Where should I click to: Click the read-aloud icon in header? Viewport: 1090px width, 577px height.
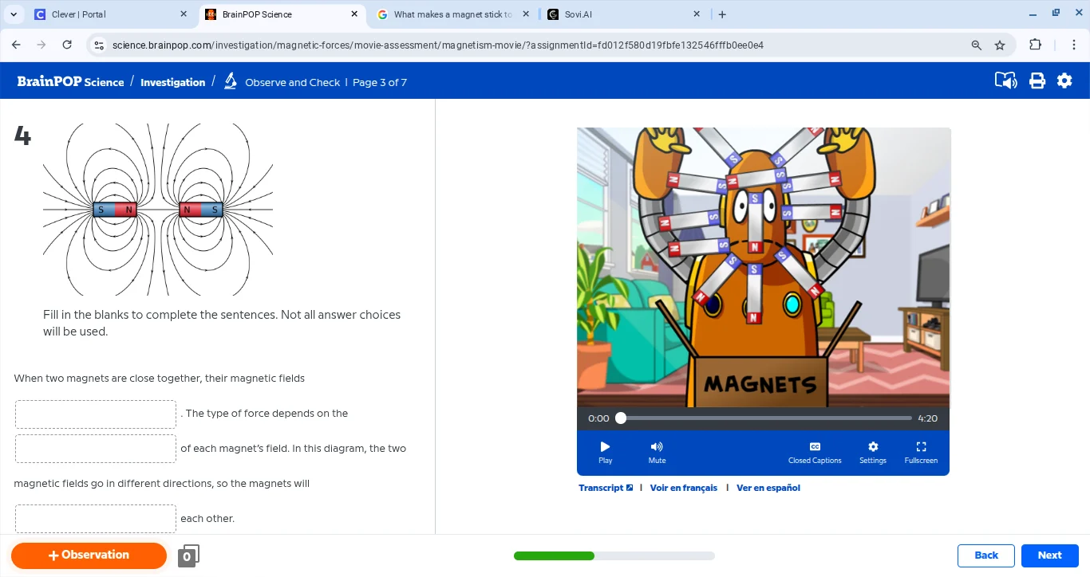pyautogui.click(x=1005, y=80)
